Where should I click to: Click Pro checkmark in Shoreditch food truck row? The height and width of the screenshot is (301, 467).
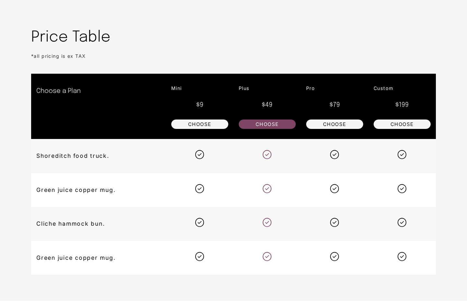pyautogui.click(x=335, y=155)
